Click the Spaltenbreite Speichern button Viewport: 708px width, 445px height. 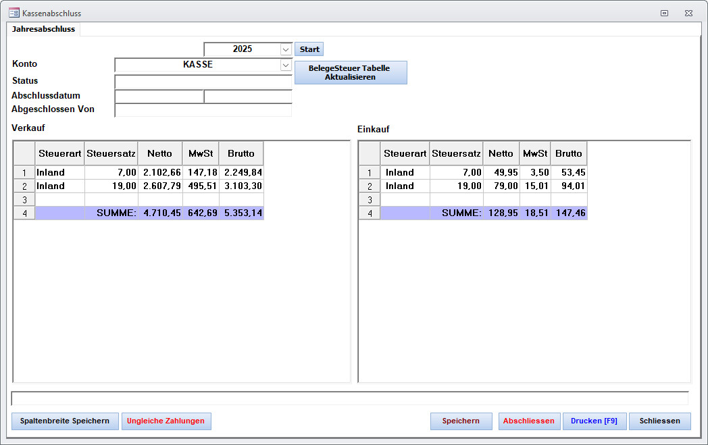point(65,421)
